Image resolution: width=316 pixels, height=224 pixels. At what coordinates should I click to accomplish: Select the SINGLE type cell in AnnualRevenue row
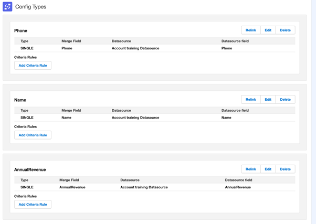click(27, 187)
